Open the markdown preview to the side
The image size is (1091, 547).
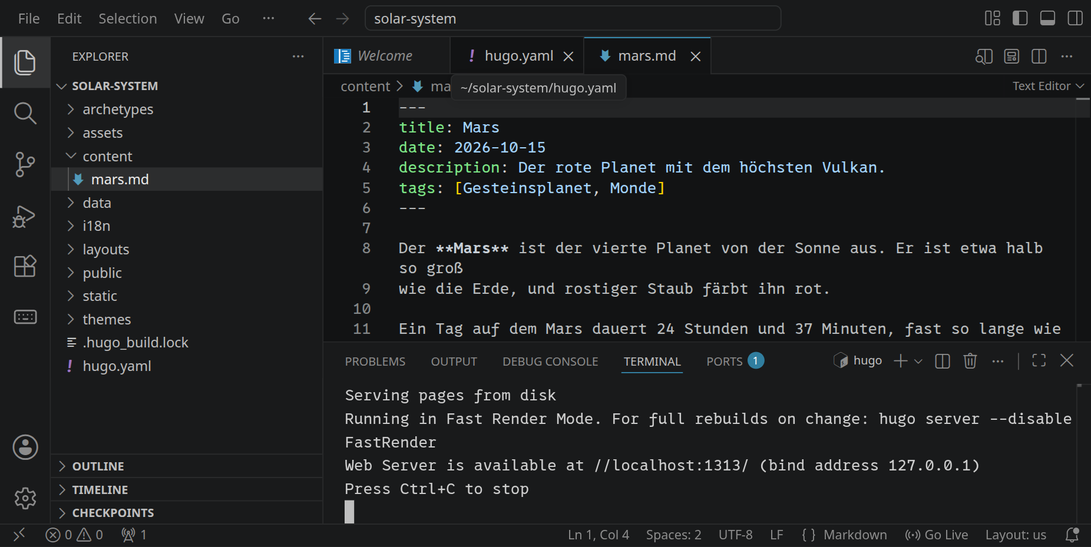tap(984, 57)
